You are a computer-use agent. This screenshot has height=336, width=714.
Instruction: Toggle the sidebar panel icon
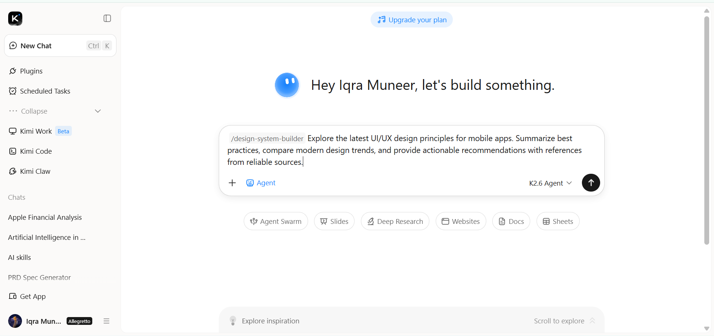click(107, 18)
